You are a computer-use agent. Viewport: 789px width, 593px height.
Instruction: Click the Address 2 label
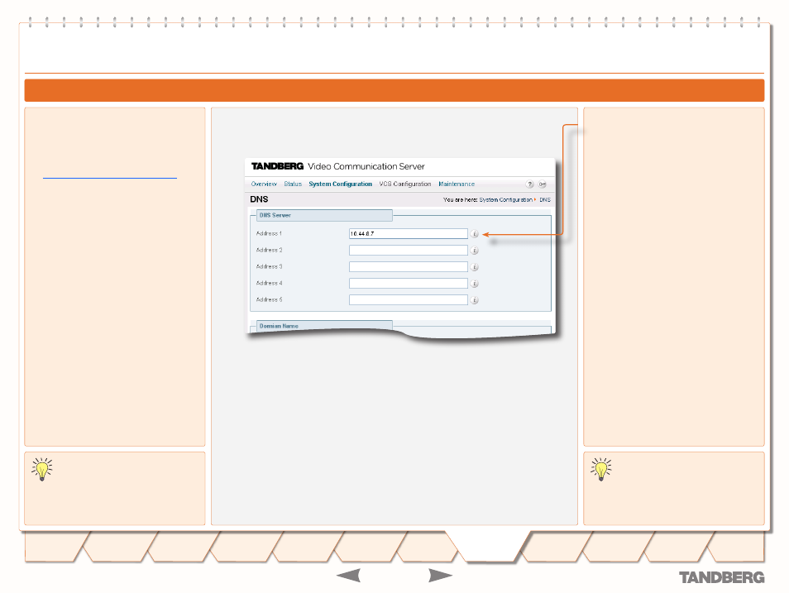[x=270, y=251]
